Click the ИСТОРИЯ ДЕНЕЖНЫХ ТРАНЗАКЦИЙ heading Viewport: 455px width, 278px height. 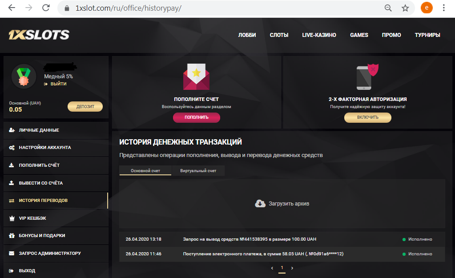click(181, 142)
